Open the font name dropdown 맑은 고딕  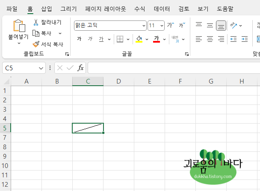pyautogui.click(x=144, y=26)
